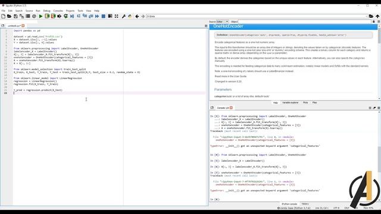Open editor pane options menu icon
The width and height of the screenshot is (381, 214).
(x=206, y=26)
